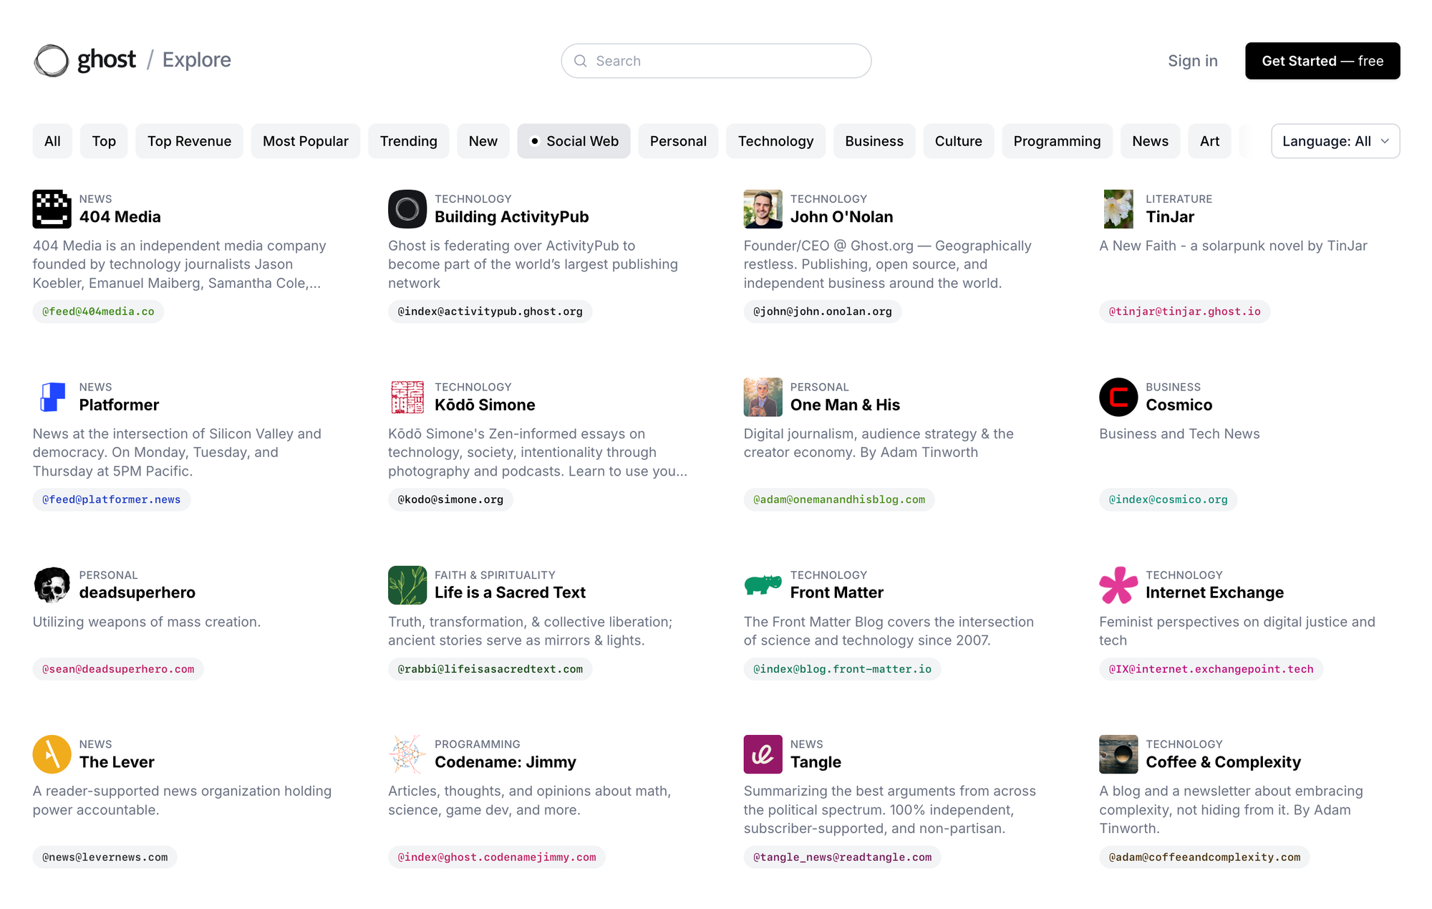Open The Lever orange circle icon
1432x909 pixels.
tap(52, 754)
